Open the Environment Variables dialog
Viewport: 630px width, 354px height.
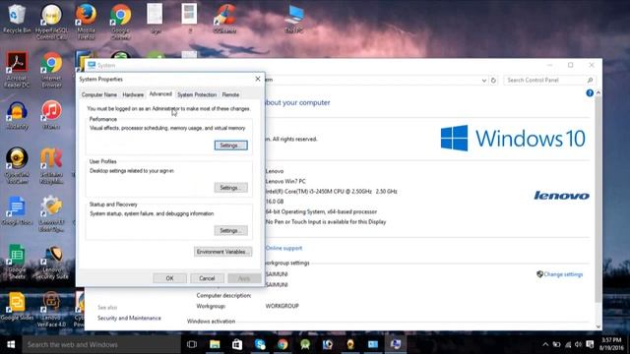click(223, 252)
